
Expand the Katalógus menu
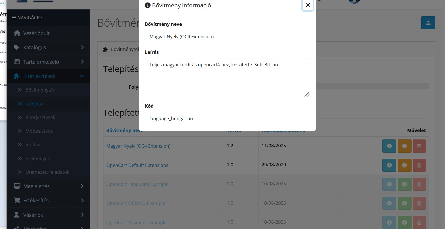click(48, 47)
